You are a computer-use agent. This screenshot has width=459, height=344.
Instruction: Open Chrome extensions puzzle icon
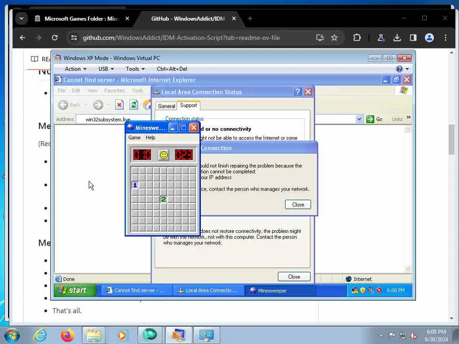pos(357,38)
